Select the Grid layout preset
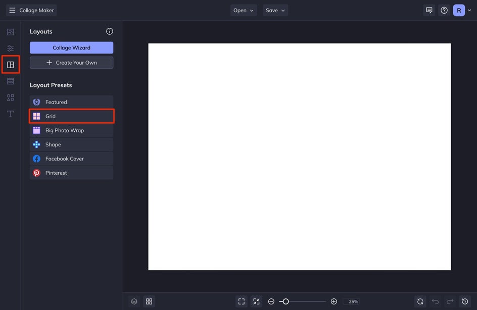Viewport: 477px width, 310px height. point(71,116)
